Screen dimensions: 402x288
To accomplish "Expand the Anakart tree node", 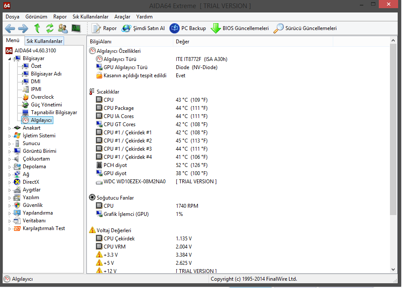I will pyautogui.click(x=9, y=128).
